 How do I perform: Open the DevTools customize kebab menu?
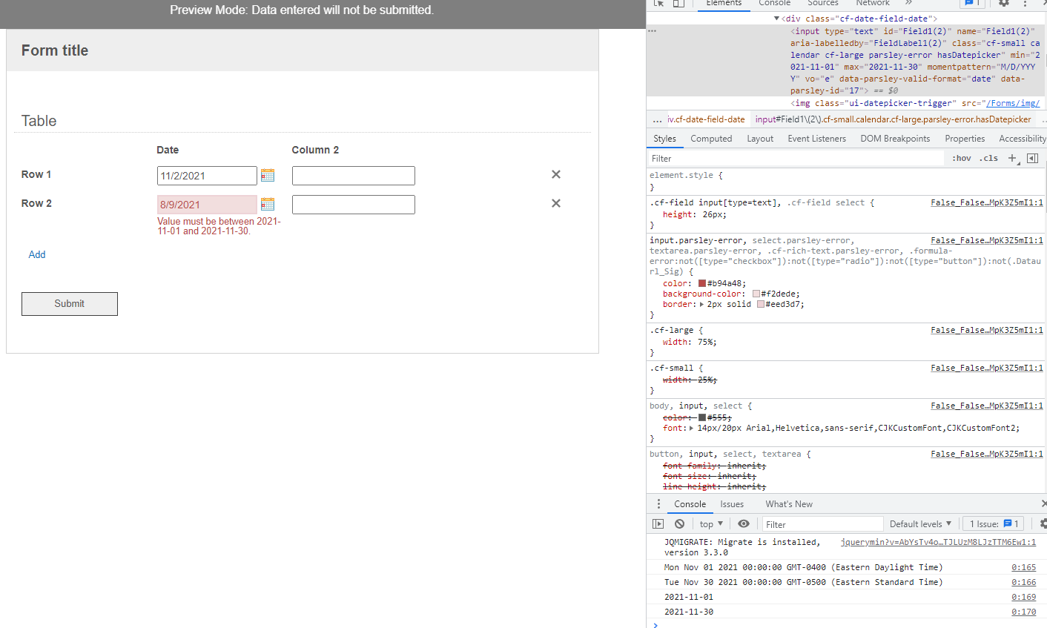pyautogui.click(x=1025, y=3)
